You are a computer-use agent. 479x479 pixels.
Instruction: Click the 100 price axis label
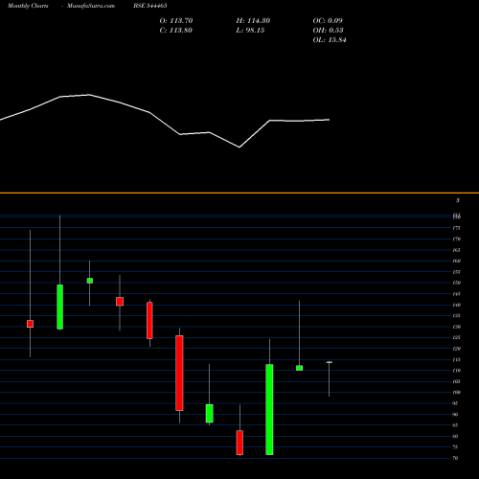coord(456,393)
